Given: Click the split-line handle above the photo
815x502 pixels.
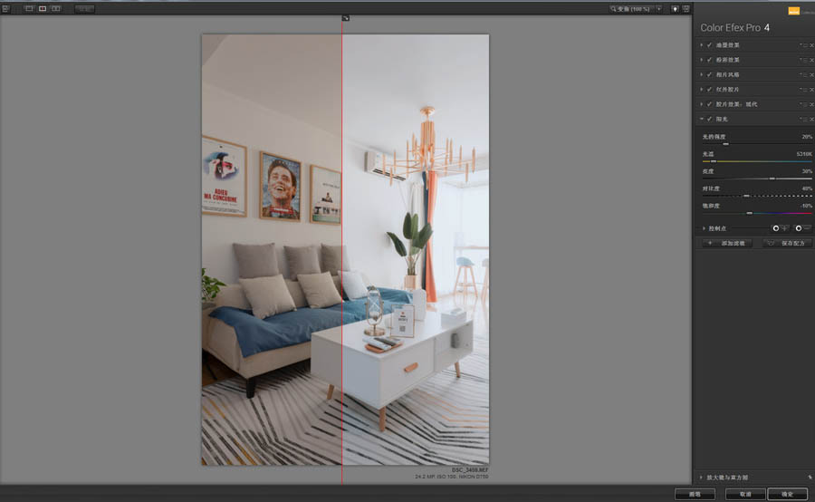Looking at the screenshot, I should tap(345, 18).
